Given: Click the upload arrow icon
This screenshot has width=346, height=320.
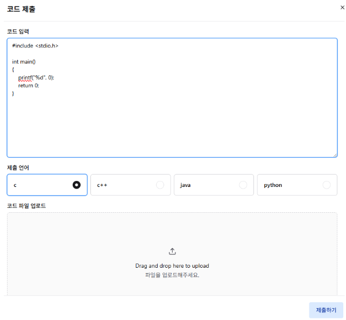Looking at the screenshot, I should pyautogui.click(x=172, y=251).
